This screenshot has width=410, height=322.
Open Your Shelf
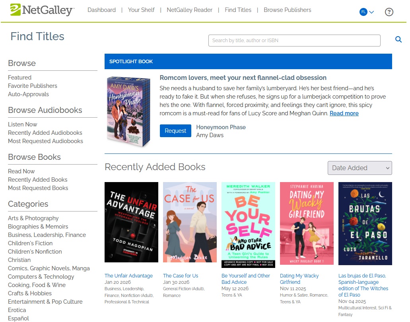pyautogui.click(x=141, y=10)
